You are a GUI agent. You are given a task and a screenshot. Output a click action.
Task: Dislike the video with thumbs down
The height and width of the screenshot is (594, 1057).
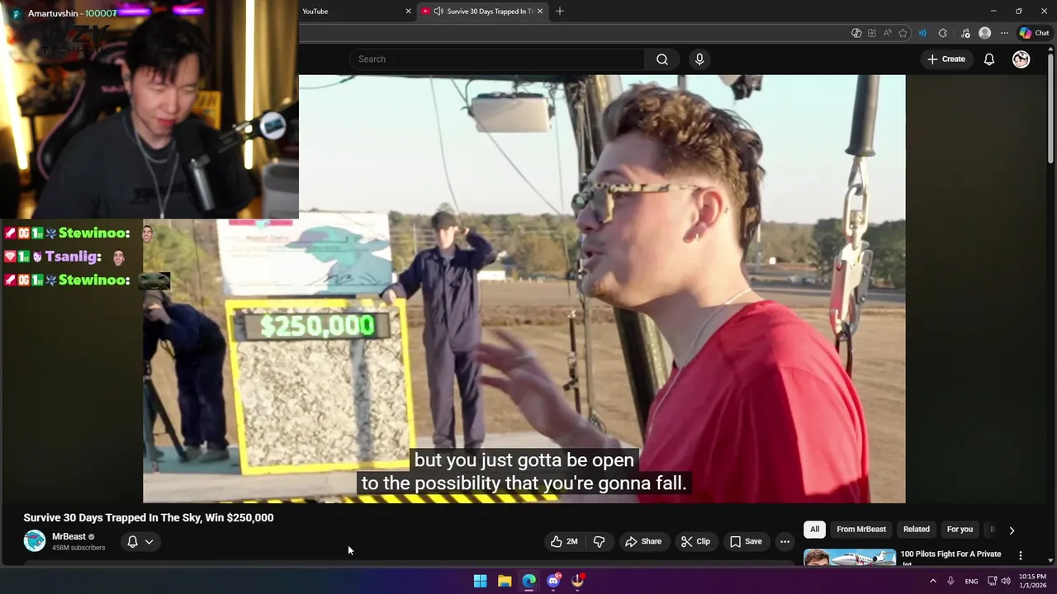click(x=600, y=541)
